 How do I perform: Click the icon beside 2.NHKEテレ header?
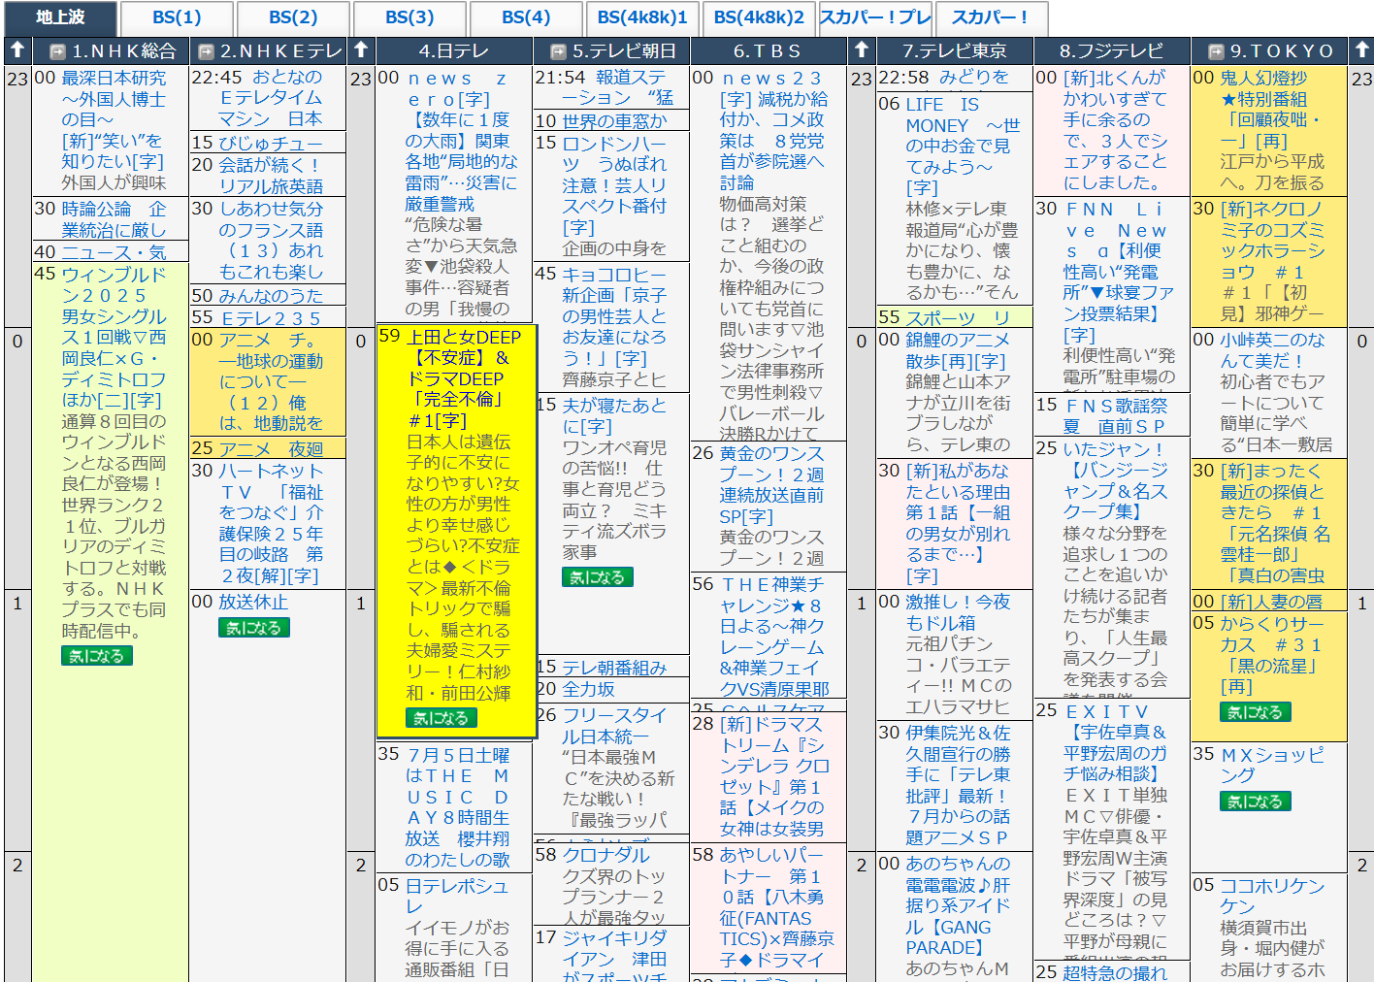point(206,51)
